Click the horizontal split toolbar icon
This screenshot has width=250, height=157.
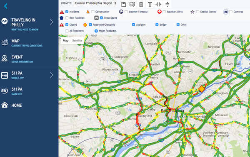158,4
